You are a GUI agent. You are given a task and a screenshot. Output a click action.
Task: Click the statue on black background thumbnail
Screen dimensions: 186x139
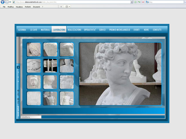50,66
